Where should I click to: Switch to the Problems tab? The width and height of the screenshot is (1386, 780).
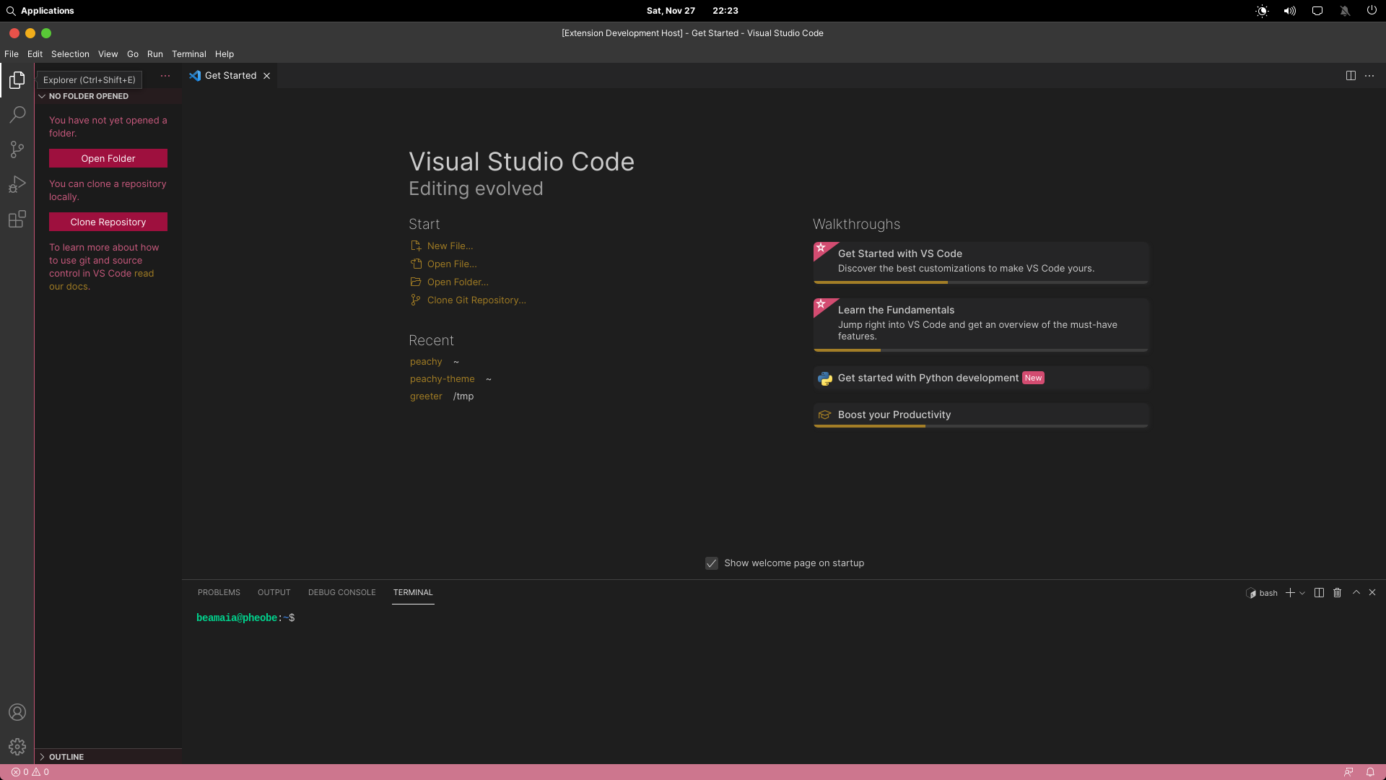(x=219, y=592)
